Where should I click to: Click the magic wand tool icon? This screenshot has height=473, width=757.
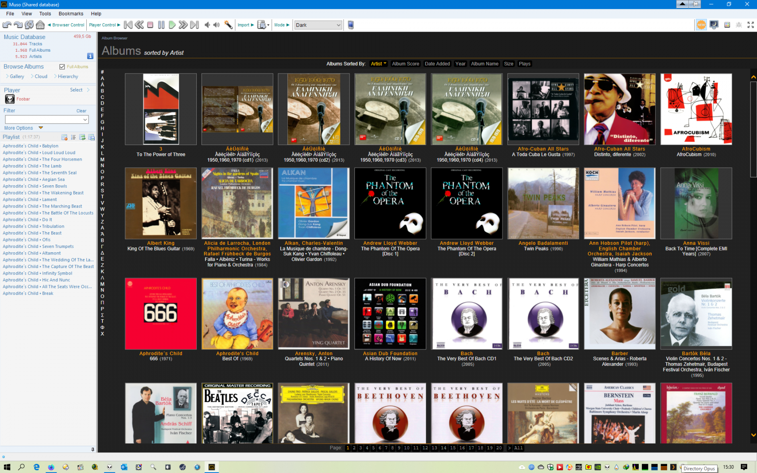228,25
